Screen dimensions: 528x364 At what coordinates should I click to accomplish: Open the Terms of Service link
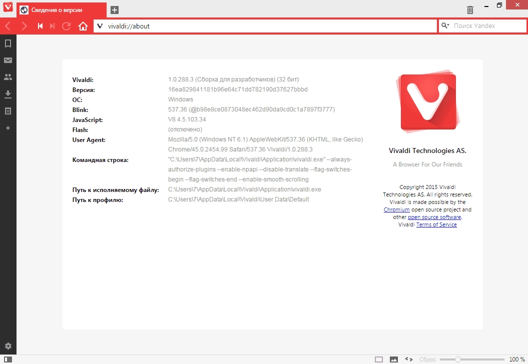(436, 224)
